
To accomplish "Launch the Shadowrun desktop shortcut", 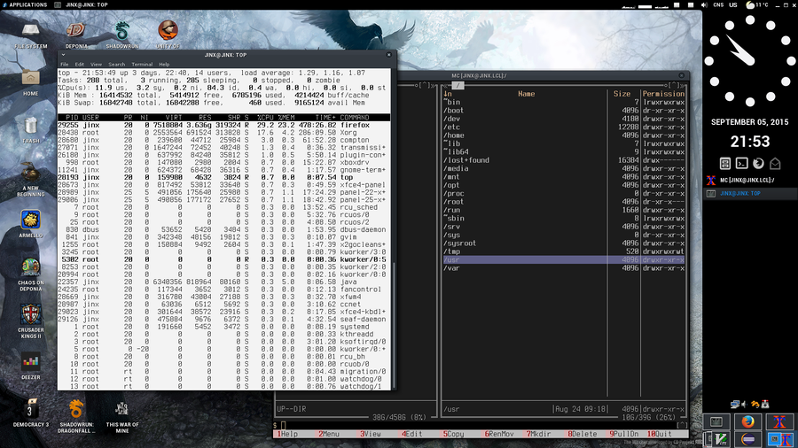I will [122, 35].
